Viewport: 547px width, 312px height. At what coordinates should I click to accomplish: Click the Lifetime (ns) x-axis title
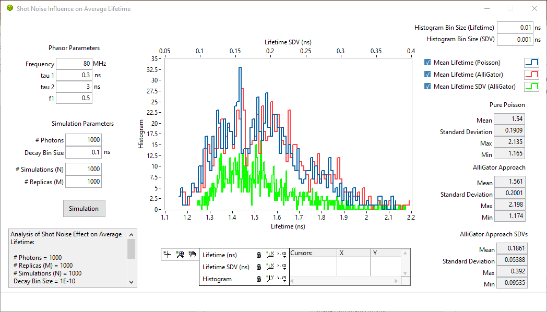point(288,226)
